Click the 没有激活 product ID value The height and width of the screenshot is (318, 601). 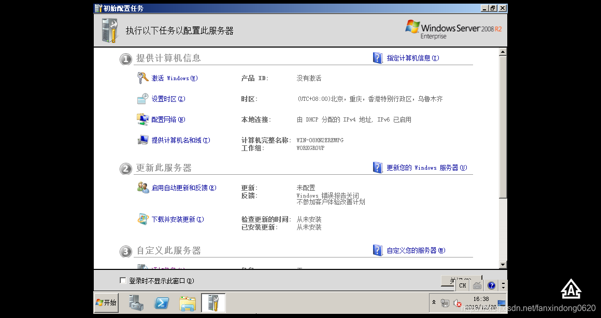click(309, 78)
